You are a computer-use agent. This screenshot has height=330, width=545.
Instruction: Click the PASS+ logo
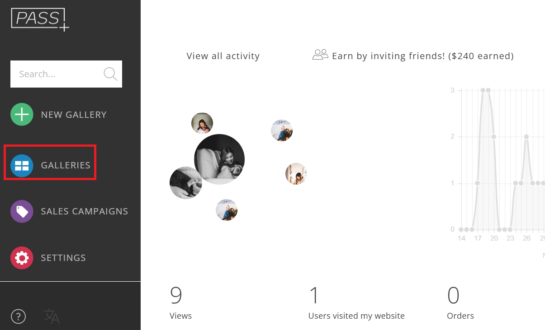click(x=40, y=19)
